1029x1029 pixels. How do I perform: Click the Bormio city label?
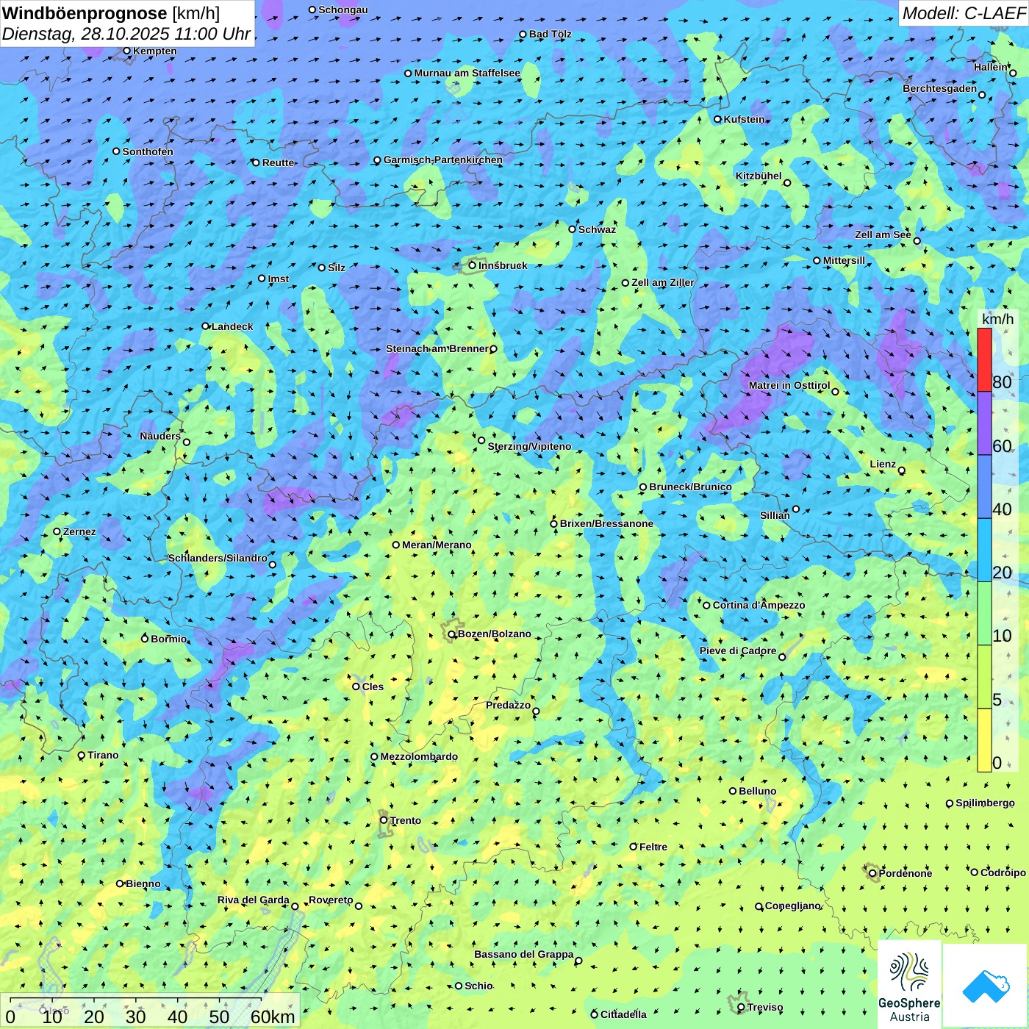168,639
